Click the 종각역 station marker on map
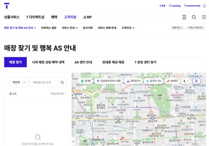 (118, 119)
